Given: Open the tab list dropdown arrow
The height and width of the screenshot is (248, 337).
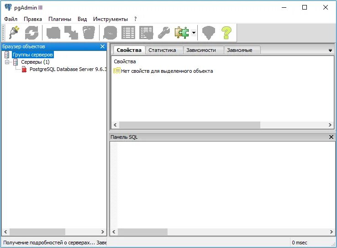Looking at the screenshot, I should [x=330, y=51].
